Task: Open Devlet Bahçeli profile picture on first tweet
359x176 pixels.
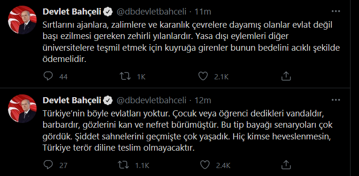Action: tap(22, 20)
